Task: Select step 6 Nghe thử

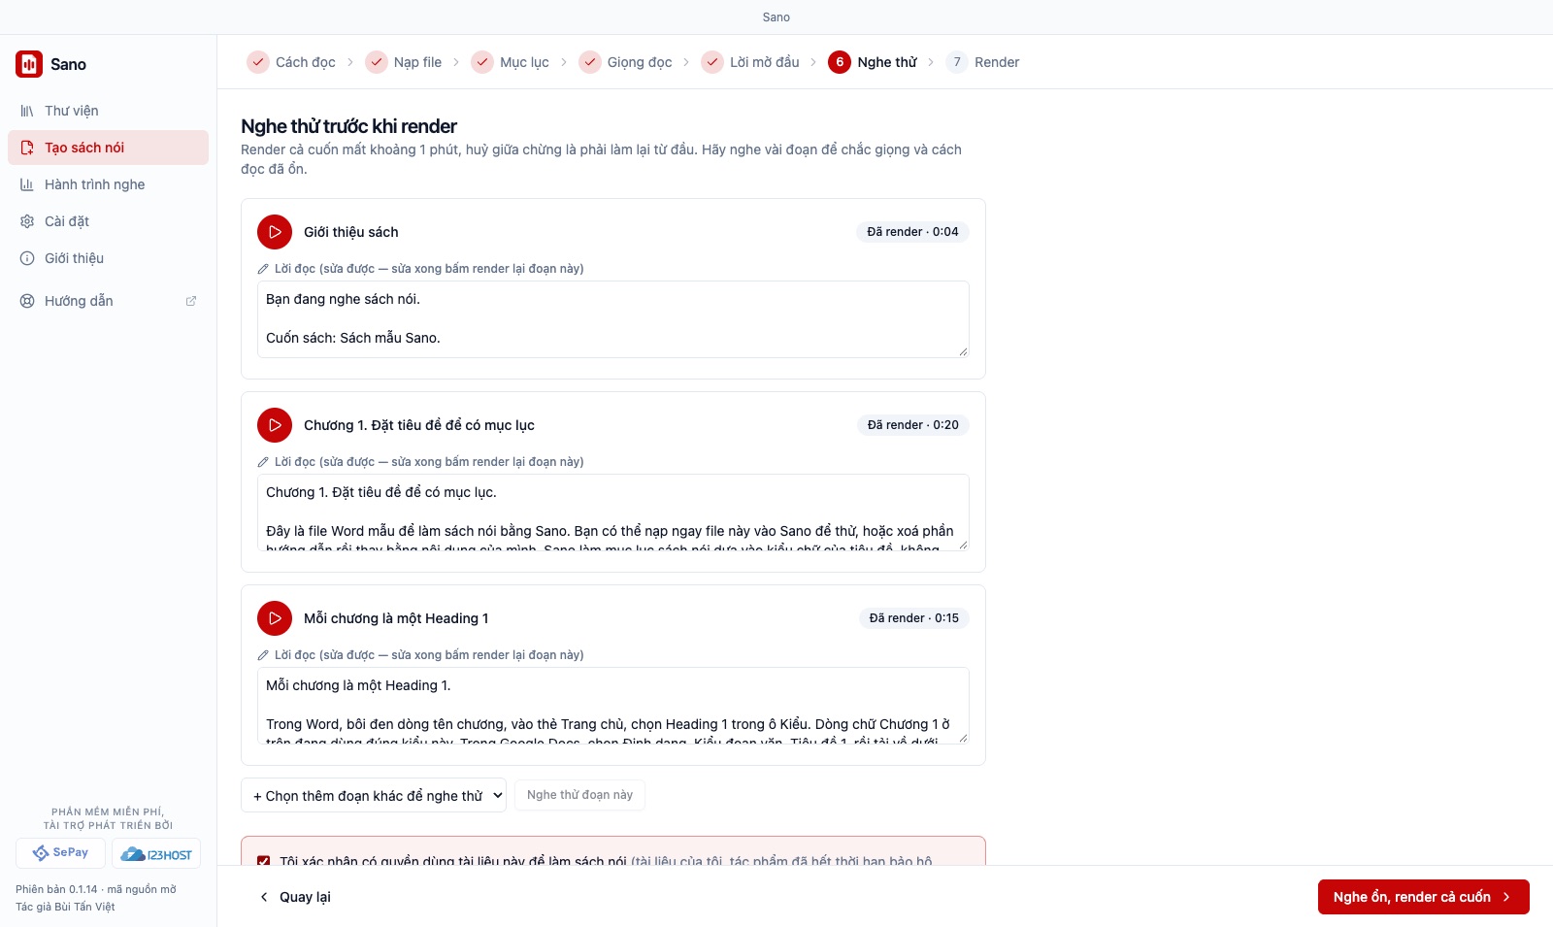Action: pyautogui.click(x=873, y=62)
